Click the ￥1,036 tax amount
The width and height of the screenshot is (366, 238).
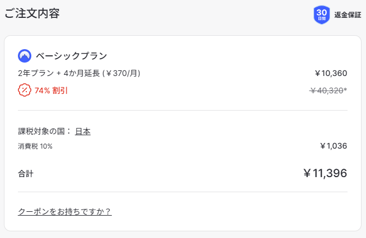[x=334, y=146]
